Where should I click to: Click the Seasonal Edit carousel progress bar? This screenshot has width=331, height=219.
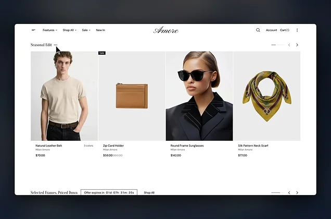point(277,45)
